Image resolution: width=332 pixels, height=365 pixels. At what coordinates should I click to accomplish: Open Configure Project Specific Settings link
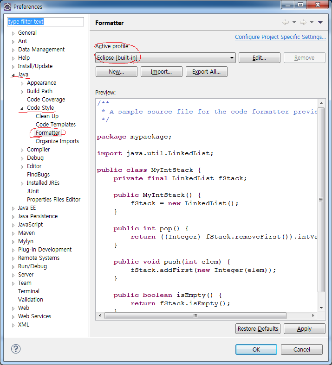coord(280,37)
